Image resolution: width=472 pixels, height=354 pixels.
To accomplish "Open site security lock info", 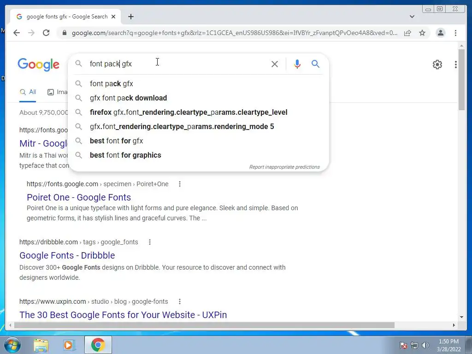I will pos(65,33).
